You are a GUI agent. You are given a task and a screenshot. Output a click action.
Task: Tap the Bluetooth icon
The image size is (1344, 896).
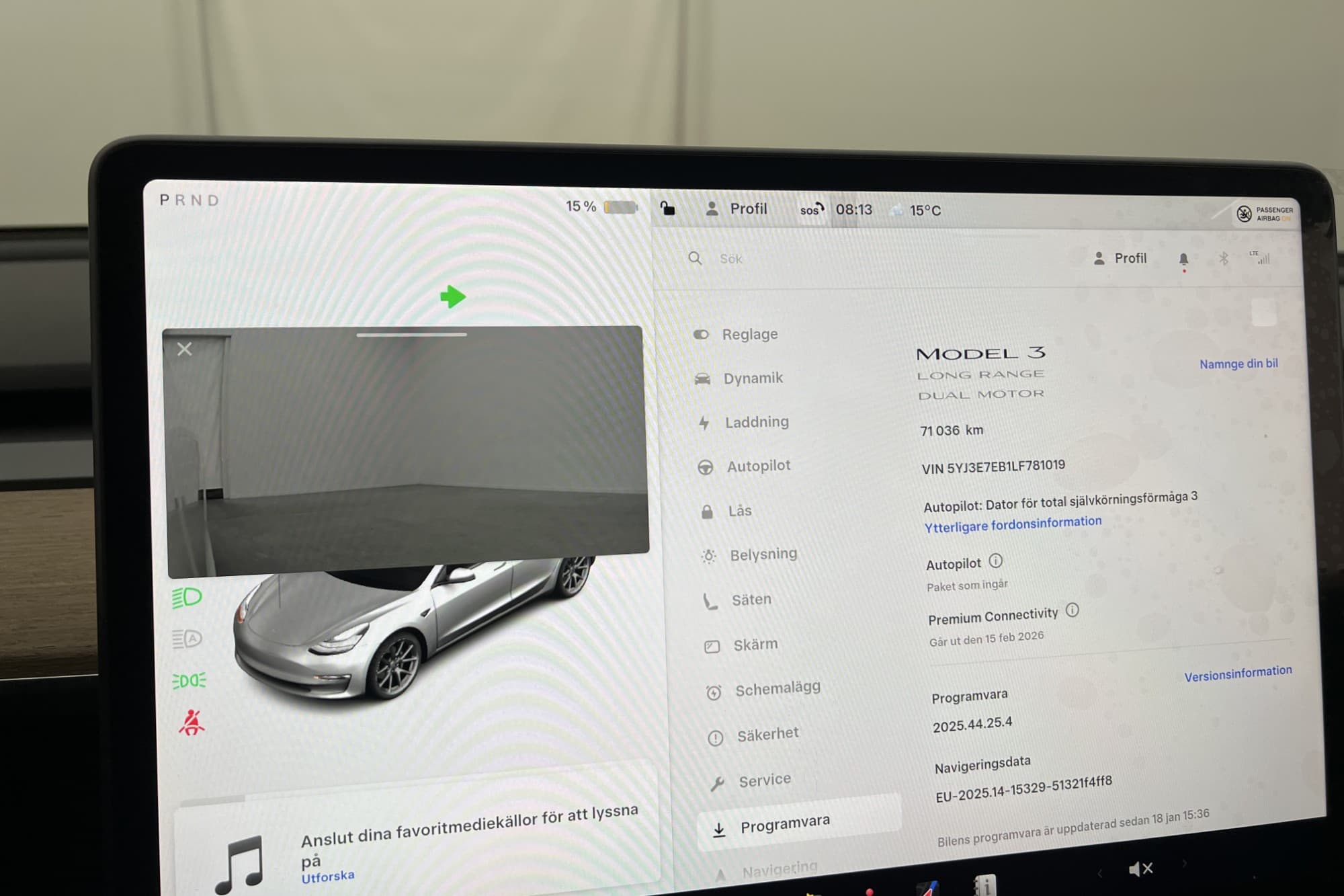1224,259
